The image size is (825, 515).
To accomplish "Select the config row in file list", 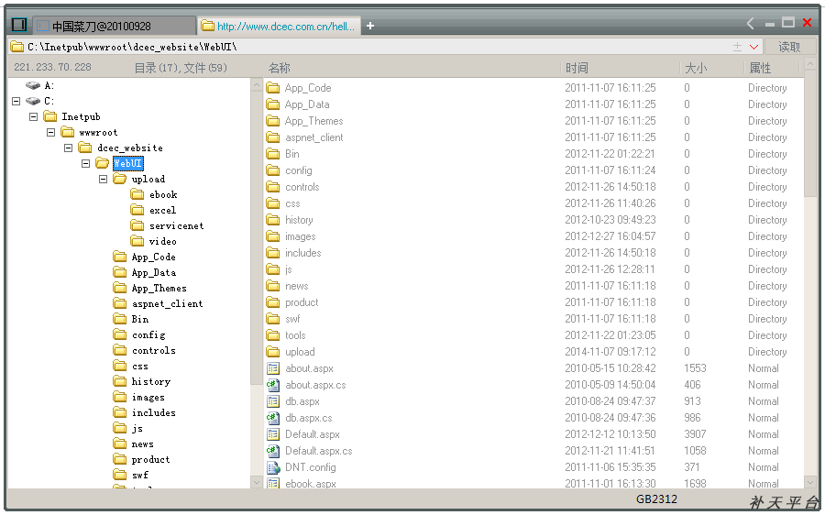I will [x=534, y=170].
